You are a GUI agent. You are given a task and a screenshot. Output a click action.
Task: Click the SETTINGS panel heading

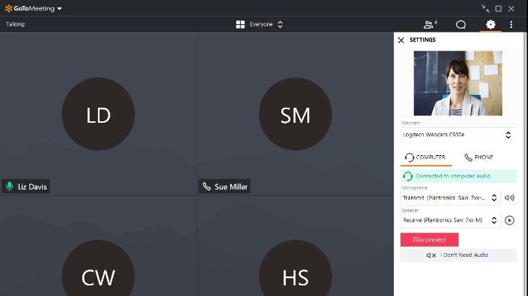click(x=422, y=40)
